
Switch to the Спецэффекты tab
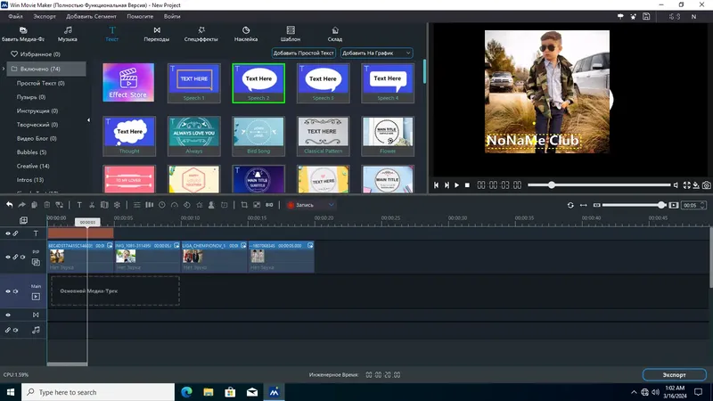click(201, 34)
